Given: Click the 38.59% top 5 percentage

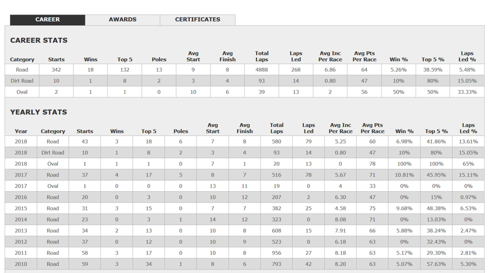Looking at the screenshot, I should (433, 70).
